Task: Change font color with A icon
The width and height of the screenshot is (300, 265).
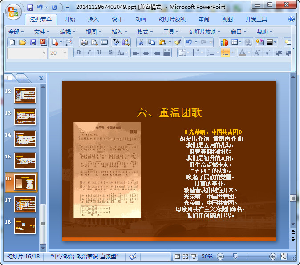Action: coord(242,52)
